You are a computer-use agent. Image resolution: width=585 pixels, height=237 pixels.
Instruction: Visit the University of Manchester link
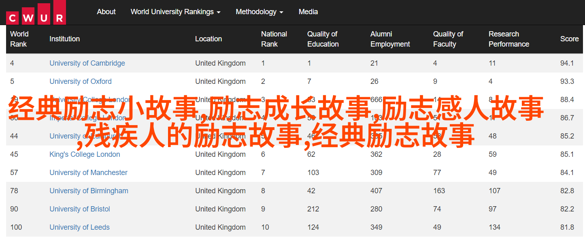tap(88, 173)
